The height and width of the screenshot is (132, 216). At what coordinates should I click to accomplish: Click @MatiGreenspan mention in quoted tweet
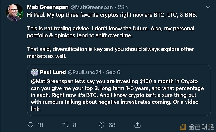coord(52,81)
